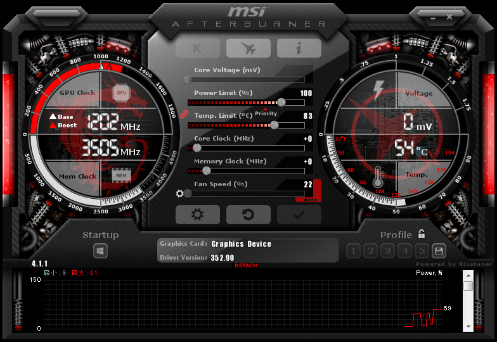The width and height of the screenshot is (497, 342).
Task: Click the version number 4.1.1
Action: [x=39, y=263]
